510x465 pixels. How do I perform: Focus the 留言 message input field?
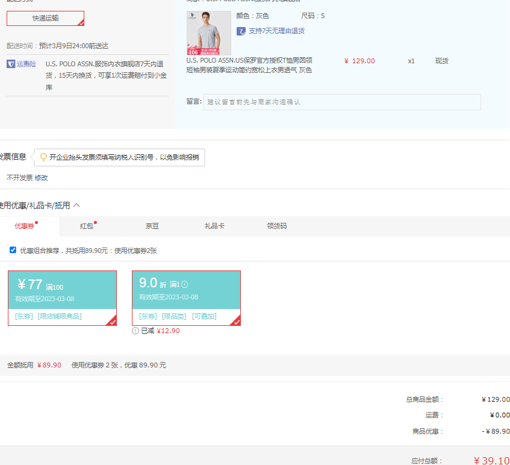point(342,102)
